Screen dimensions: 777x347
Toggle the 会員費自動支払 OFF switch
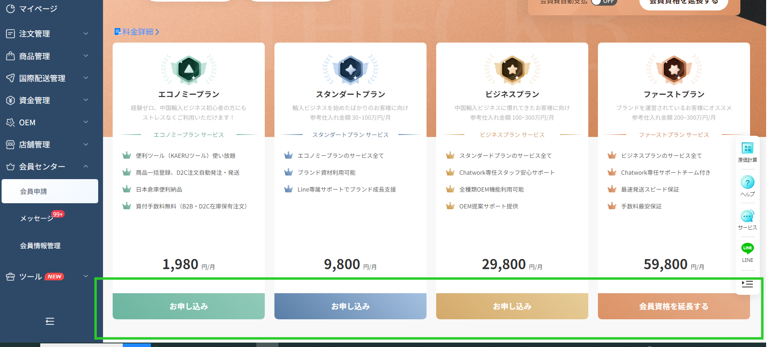click(x=604, y=2)
